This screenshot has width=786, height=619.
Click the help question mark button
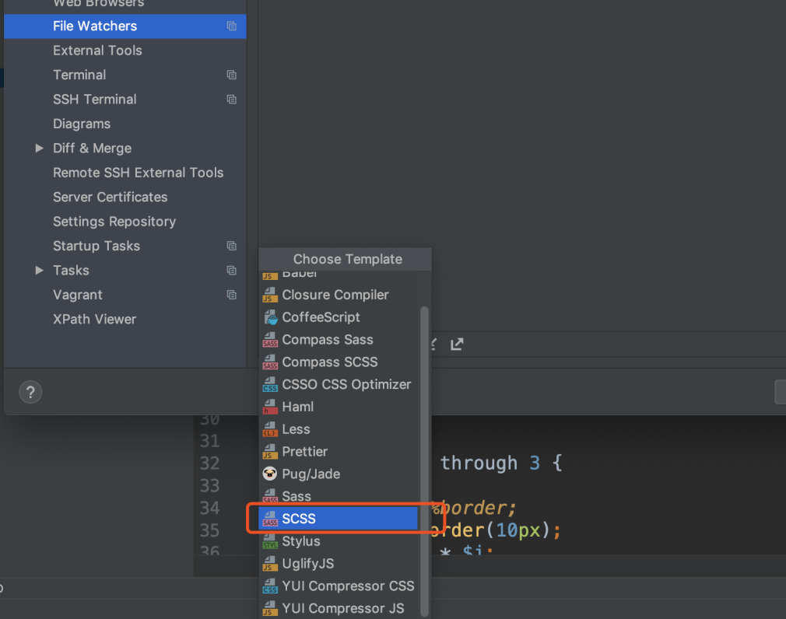coord(30,393)
